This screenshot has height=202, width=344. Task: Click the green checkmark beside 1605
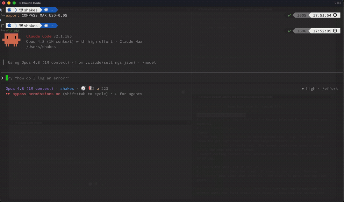(x=290, y=15)
